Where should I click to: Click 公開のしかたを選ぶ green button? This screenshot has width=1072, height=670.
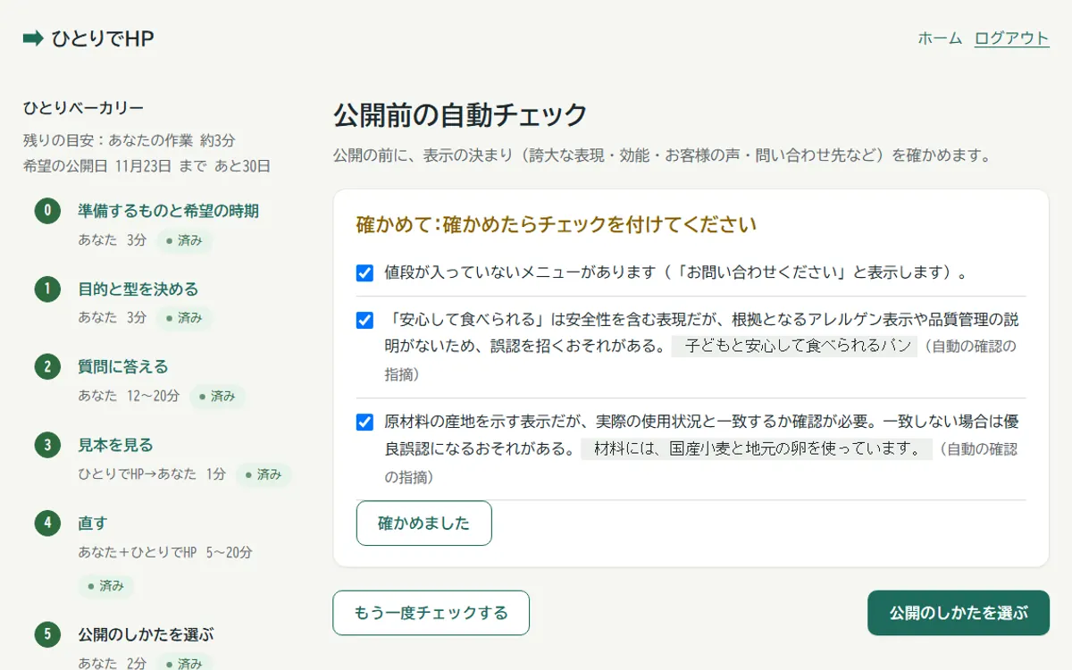point(958,613)
